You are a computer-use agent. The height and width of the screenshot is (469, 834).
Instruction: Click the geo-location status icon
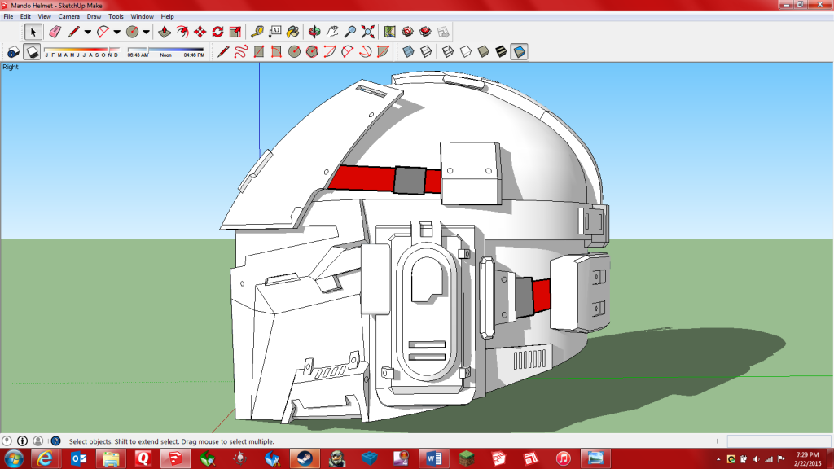tap(7, 441)
